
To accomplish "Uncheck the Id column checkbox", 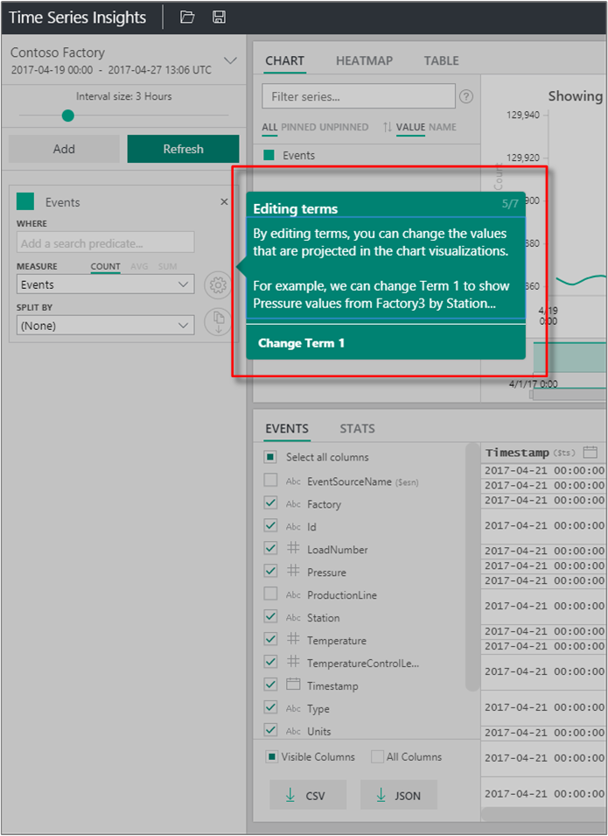I will click(270, 526).
